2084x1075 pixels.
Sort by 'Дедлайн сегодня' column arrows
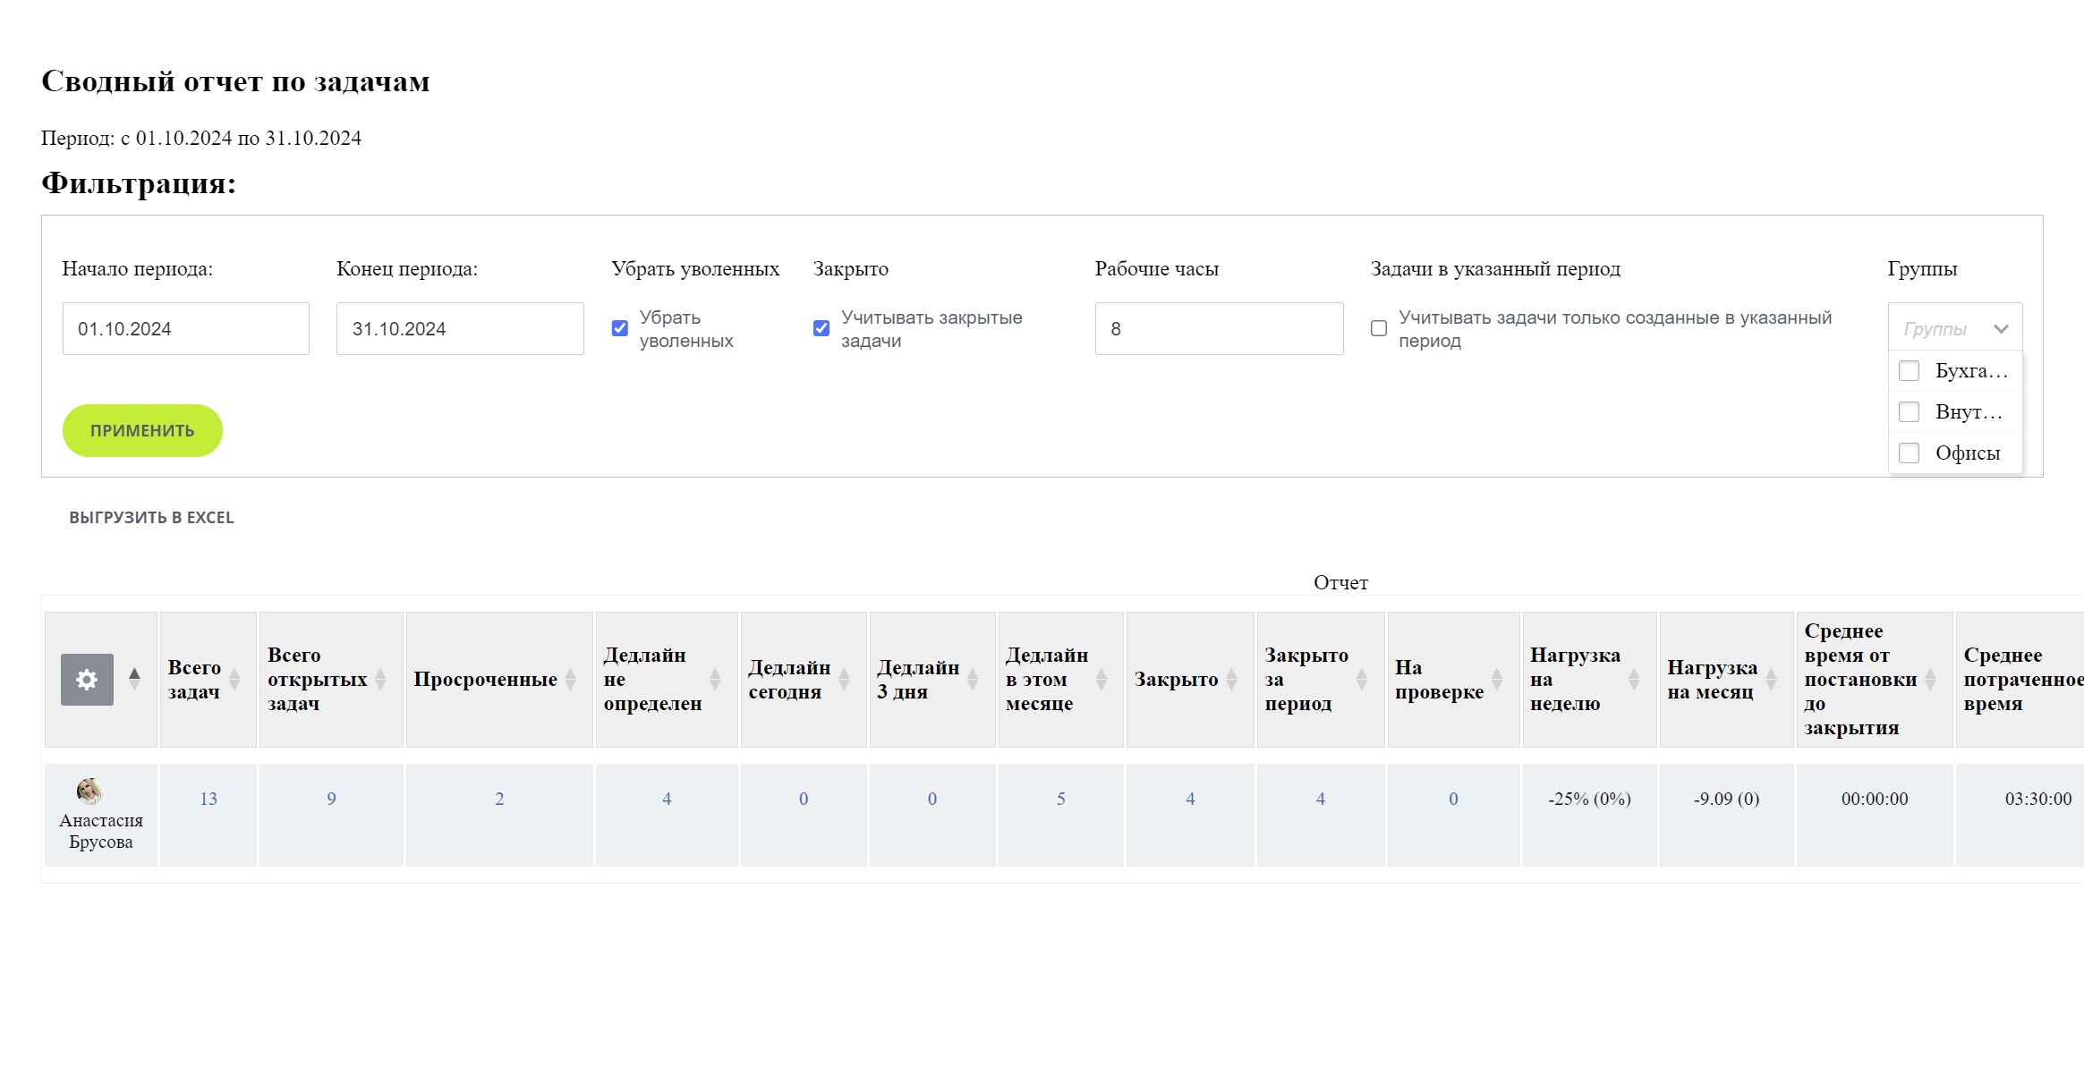[x=844, y=680]
